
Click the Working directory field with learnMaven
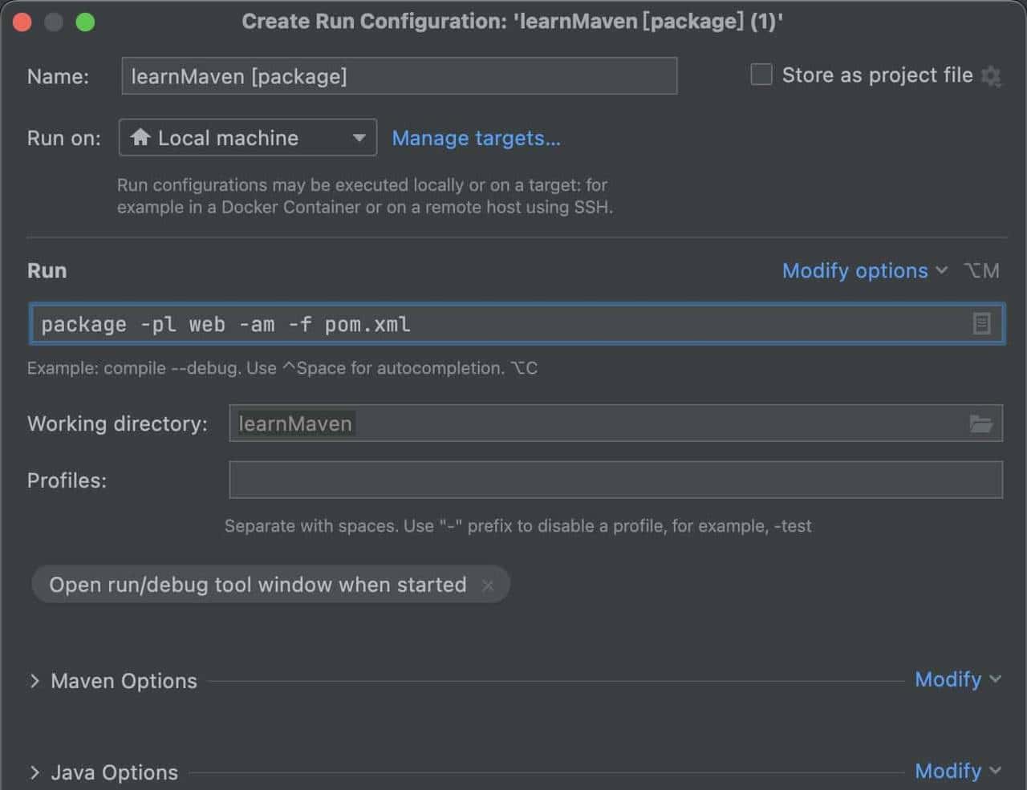click(x=594, y=423)
